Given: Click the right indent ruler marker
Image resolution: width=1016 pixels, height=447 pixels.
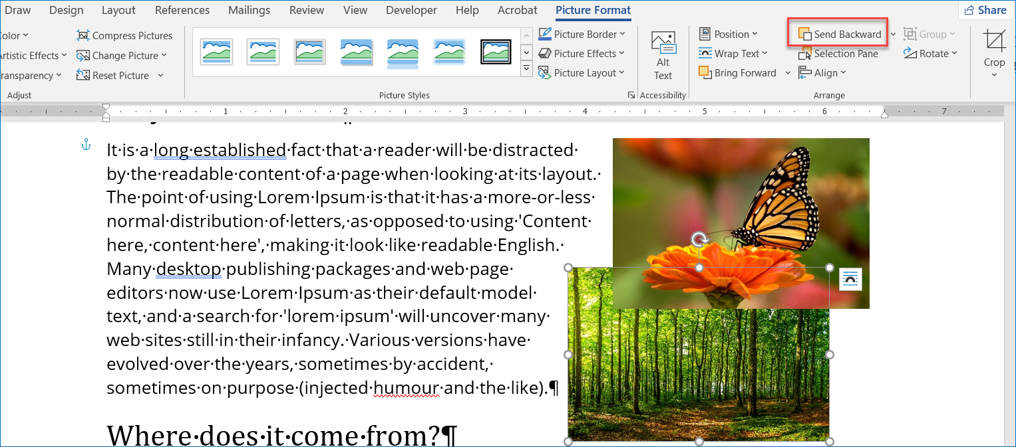Looking at the screenshot, I should point(884,116).
